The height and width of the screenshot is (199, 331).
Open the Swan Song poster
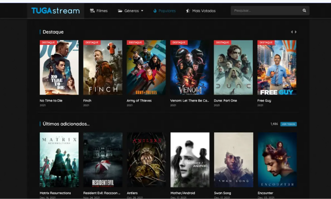(233, 160)
